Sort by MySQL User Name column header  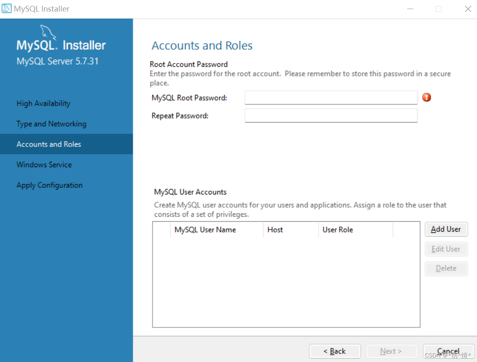[x=216, y=230]
